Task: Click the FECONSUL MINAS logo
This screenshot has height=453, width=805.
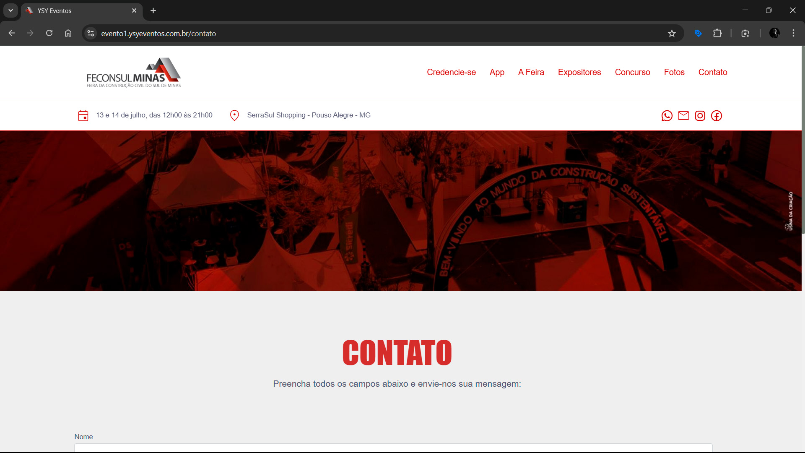Action: point(133,72)
